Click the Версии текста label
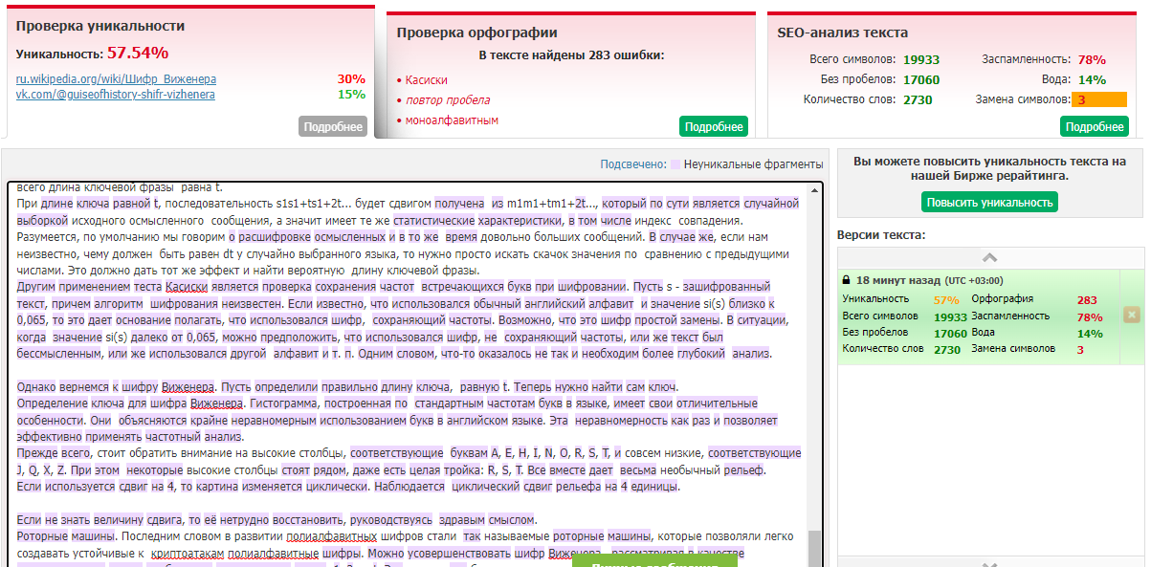Image resolution: width=1151 pixels, height=567 pixels. coord(881,234)
